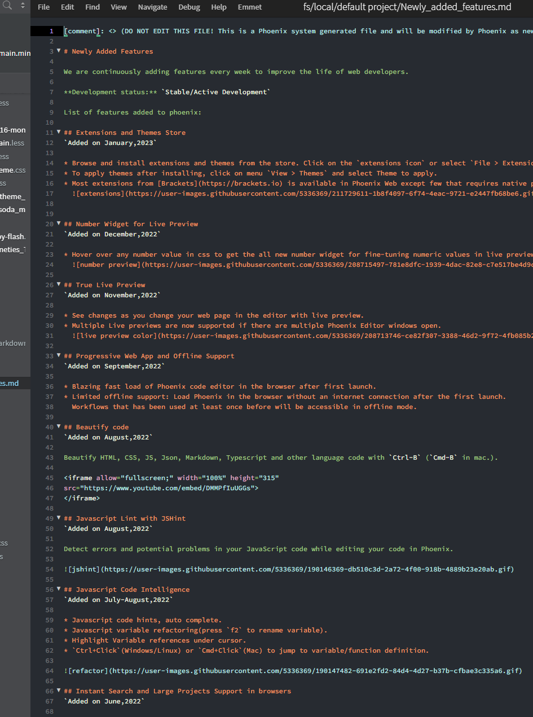The image size is (533, 717).
Task: Collapse the "Progressive Web App" section fold arrow
Action: point(59,355)
